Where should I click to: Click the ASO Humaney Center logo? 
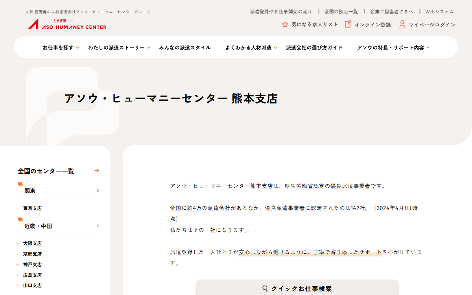[67, 24]
